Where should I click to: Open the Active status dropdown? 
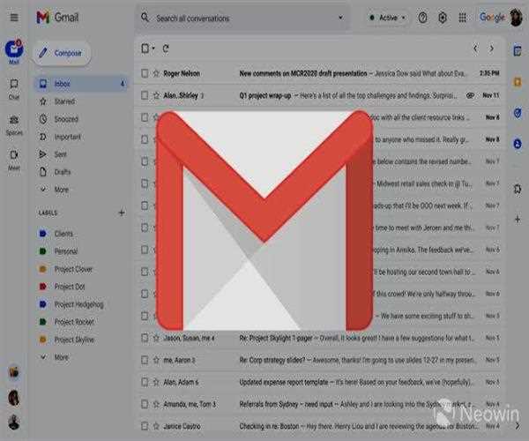tap(386, 18)
